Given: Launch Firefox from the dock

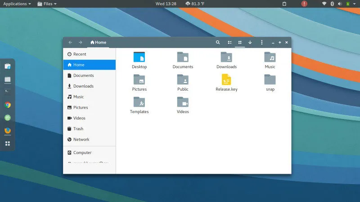Looking at the screenshot, I should tap(8, 131).
